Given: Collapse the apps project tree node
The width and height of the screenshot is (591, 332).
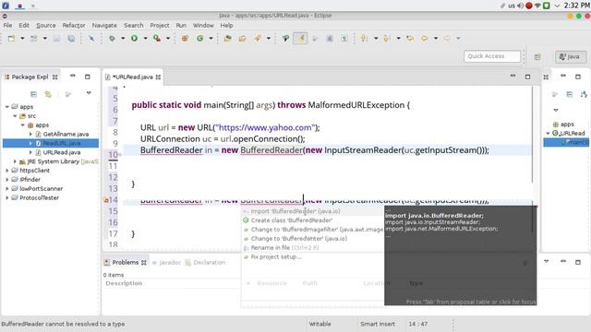Looking at the screenshot, I should [x=7, y=107].
